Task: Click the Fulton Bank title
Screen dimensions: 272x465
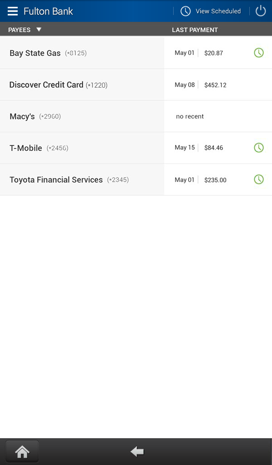Action: (48, 11)
